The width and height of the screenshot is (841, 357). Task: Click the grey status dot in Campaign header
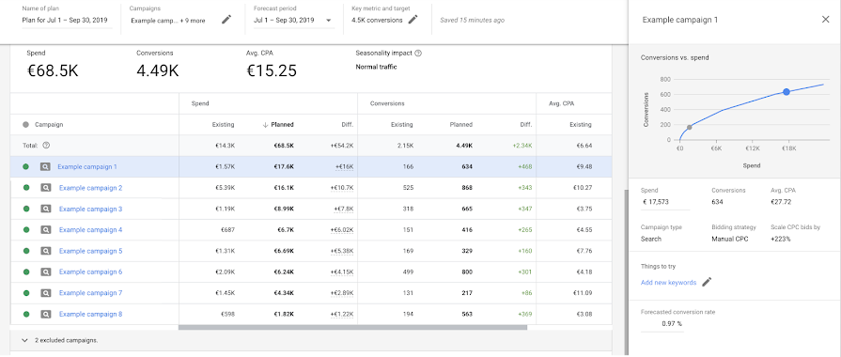tap(25, 124)
